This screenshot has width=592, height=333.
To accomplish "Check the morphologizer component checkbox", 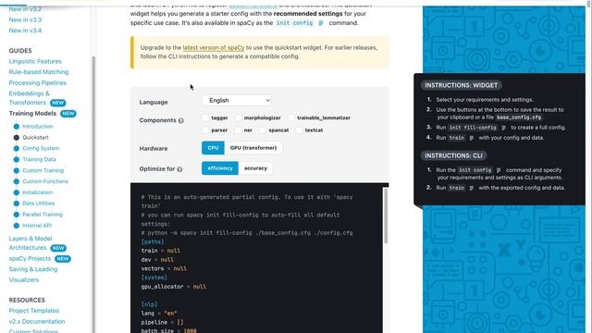I will pyautogui.click(x=239, y=117).
